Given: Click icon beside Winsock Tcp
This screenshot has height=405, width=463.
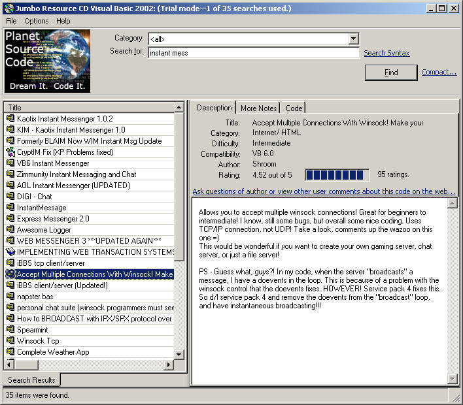Looking at the screenshot, I should [x=10, y=341].
